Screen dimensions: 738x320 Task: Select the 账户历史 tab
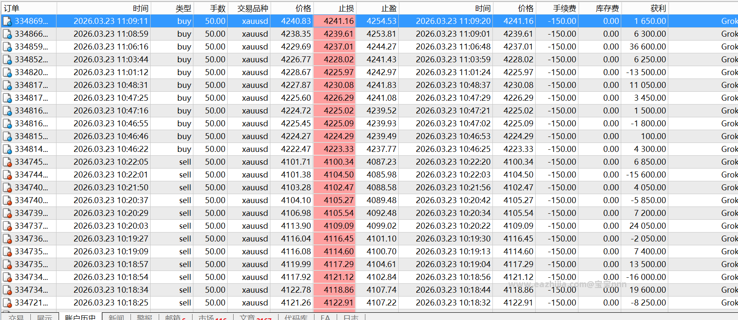pos(80,317)
